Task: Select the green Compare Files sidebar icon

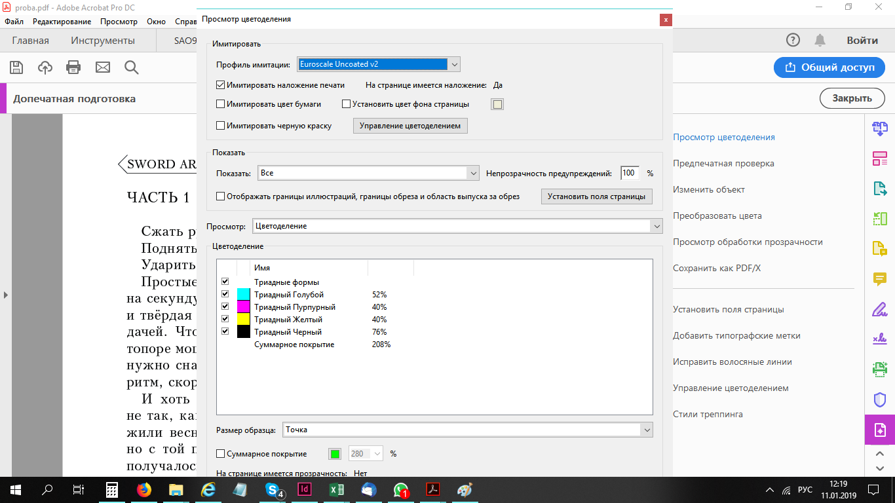Action: tap(879, 219)
